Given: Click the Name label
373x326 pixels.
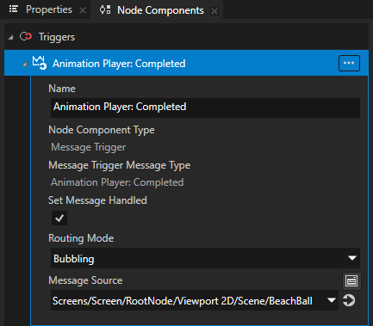Looking at the screenshot, I should [62, 89].
